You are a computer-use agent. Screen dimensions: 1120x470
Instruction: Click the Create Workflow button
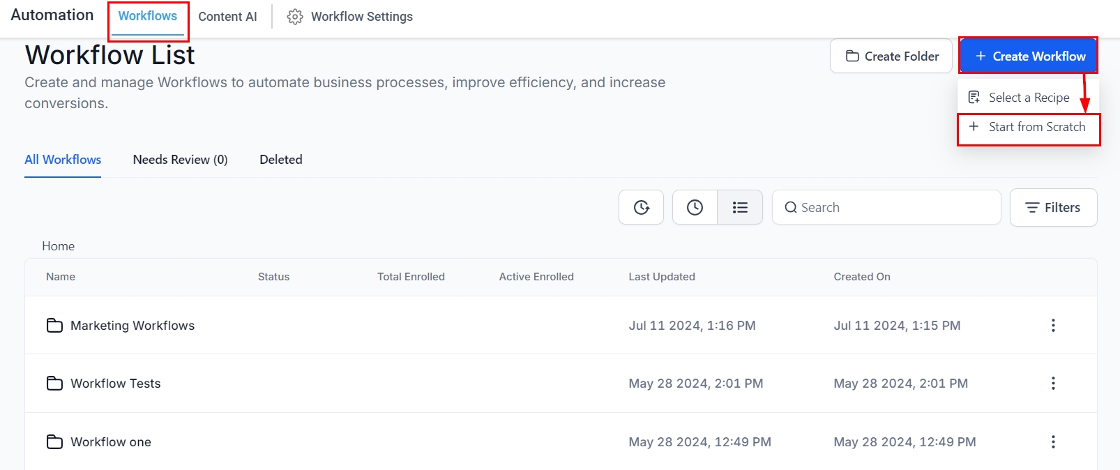click(1029, 56)
